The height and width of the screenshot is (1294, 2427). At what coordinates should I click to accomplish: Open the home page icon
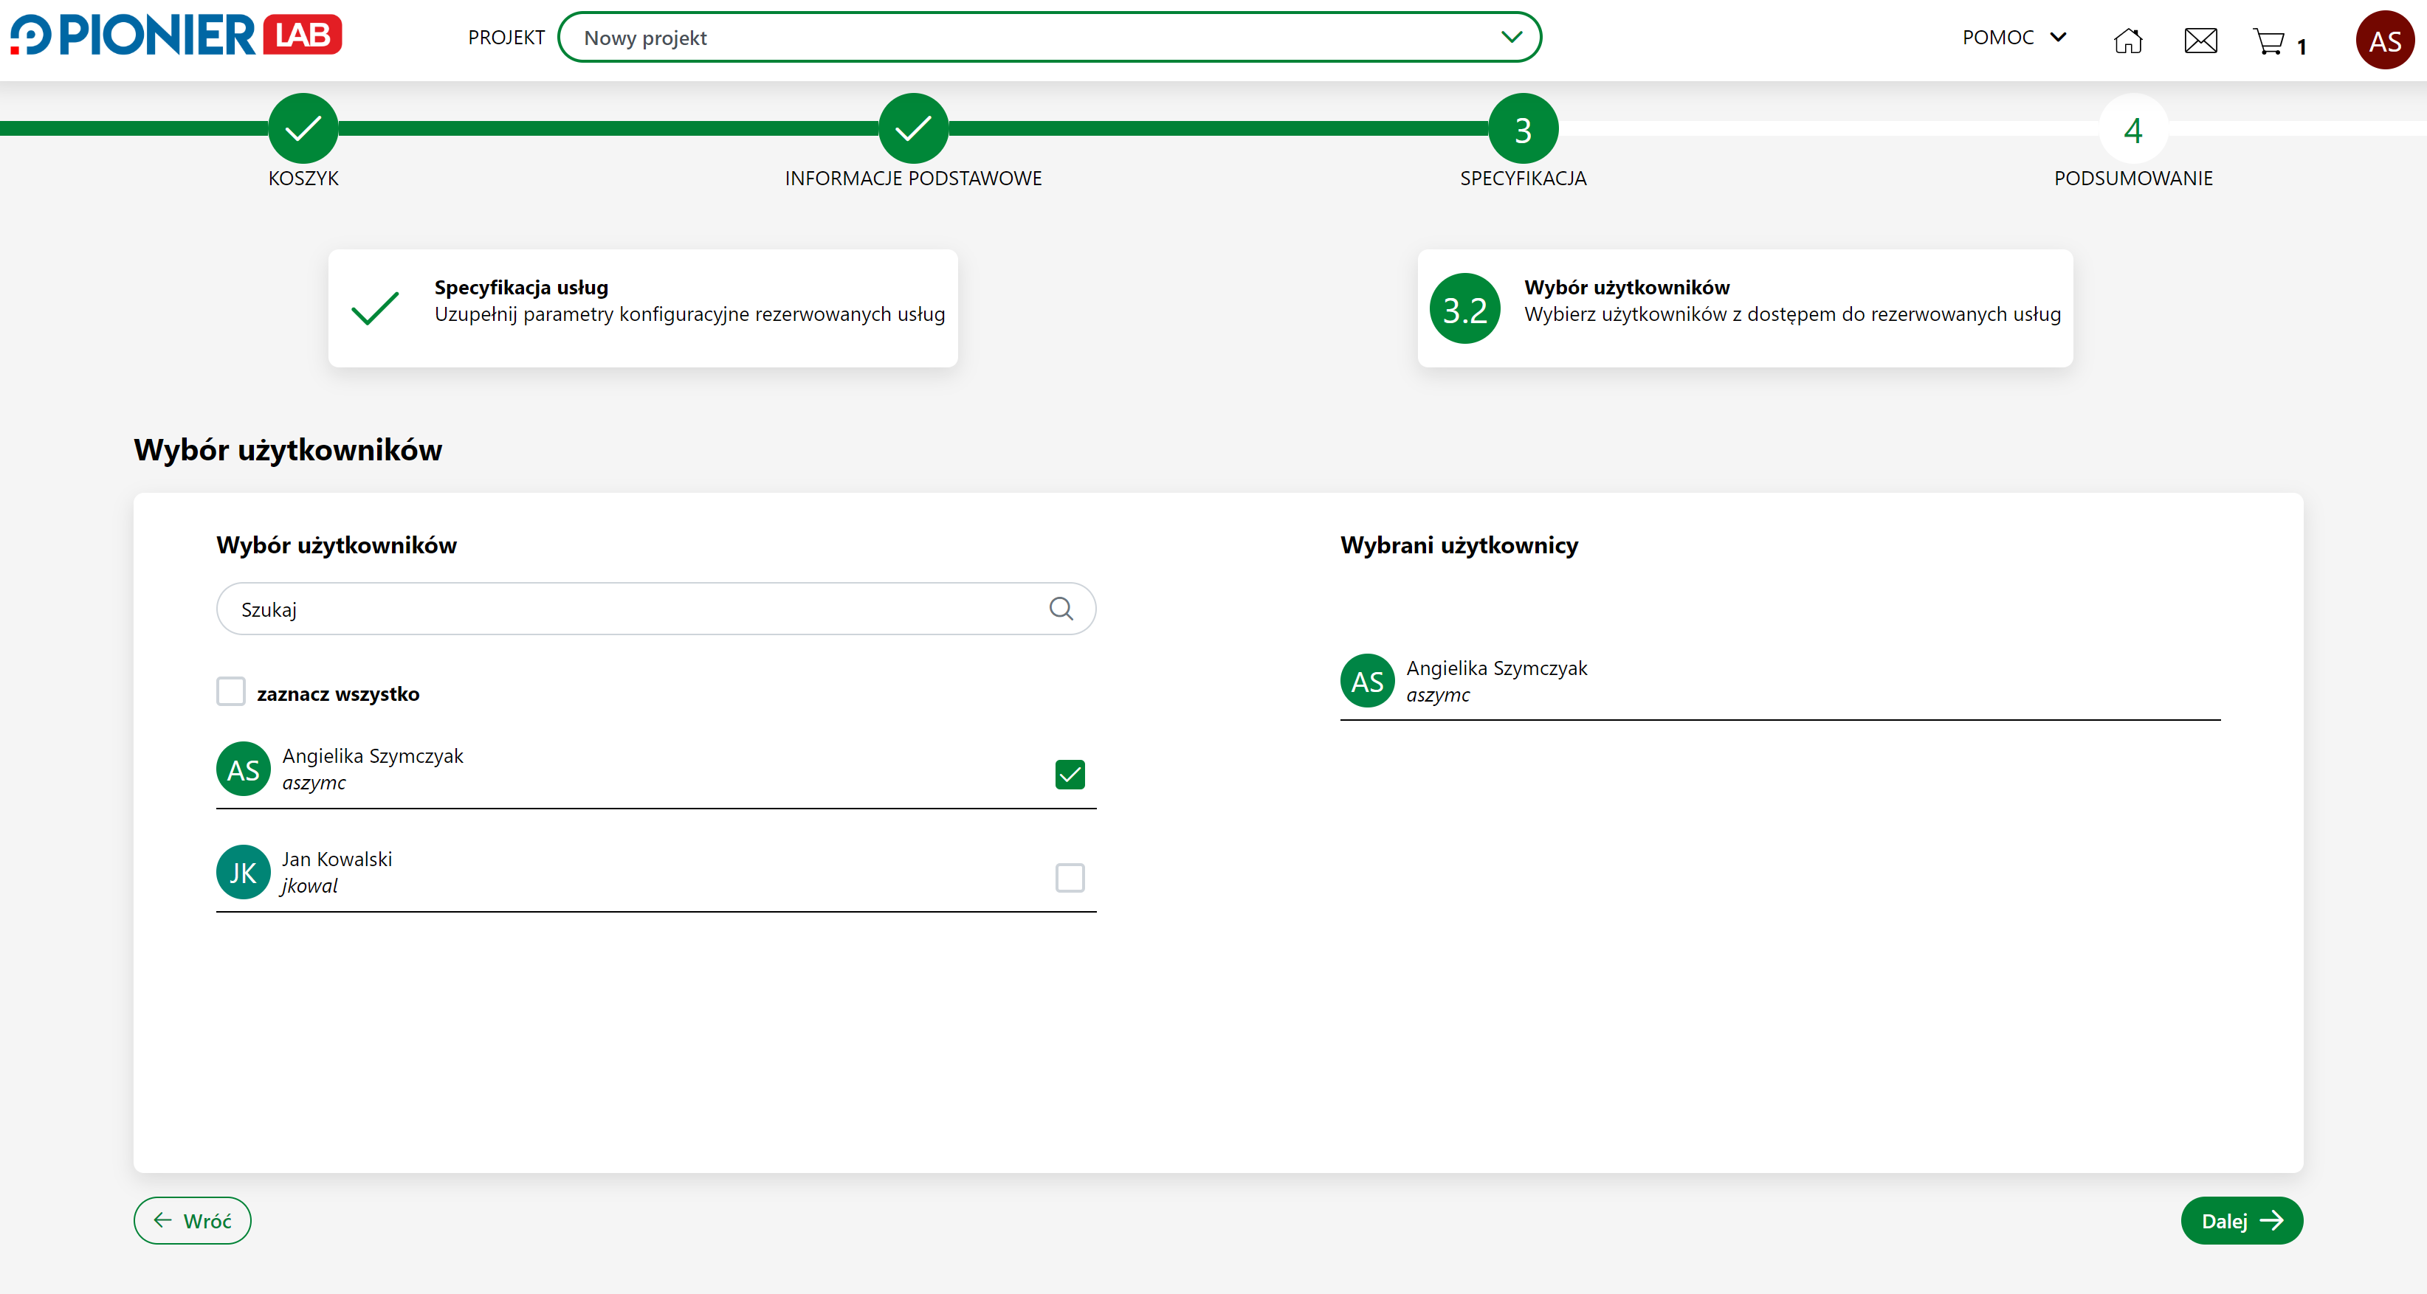2128,41
